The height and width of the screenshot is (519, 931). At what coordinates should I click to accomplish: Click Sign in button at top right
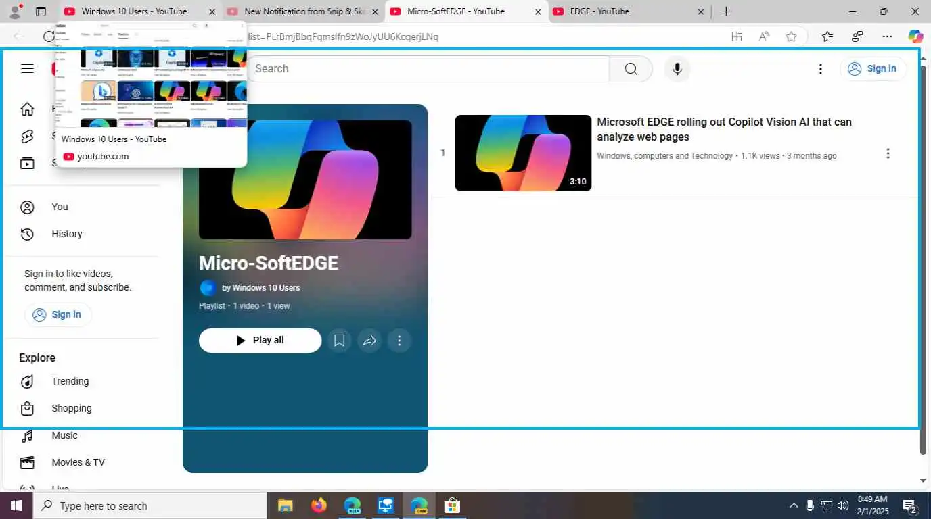click(873, 68)
